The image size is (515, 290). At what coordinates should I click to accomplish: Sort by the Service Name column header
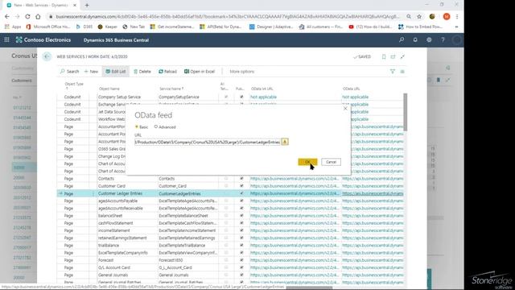(x=171, y=89)
